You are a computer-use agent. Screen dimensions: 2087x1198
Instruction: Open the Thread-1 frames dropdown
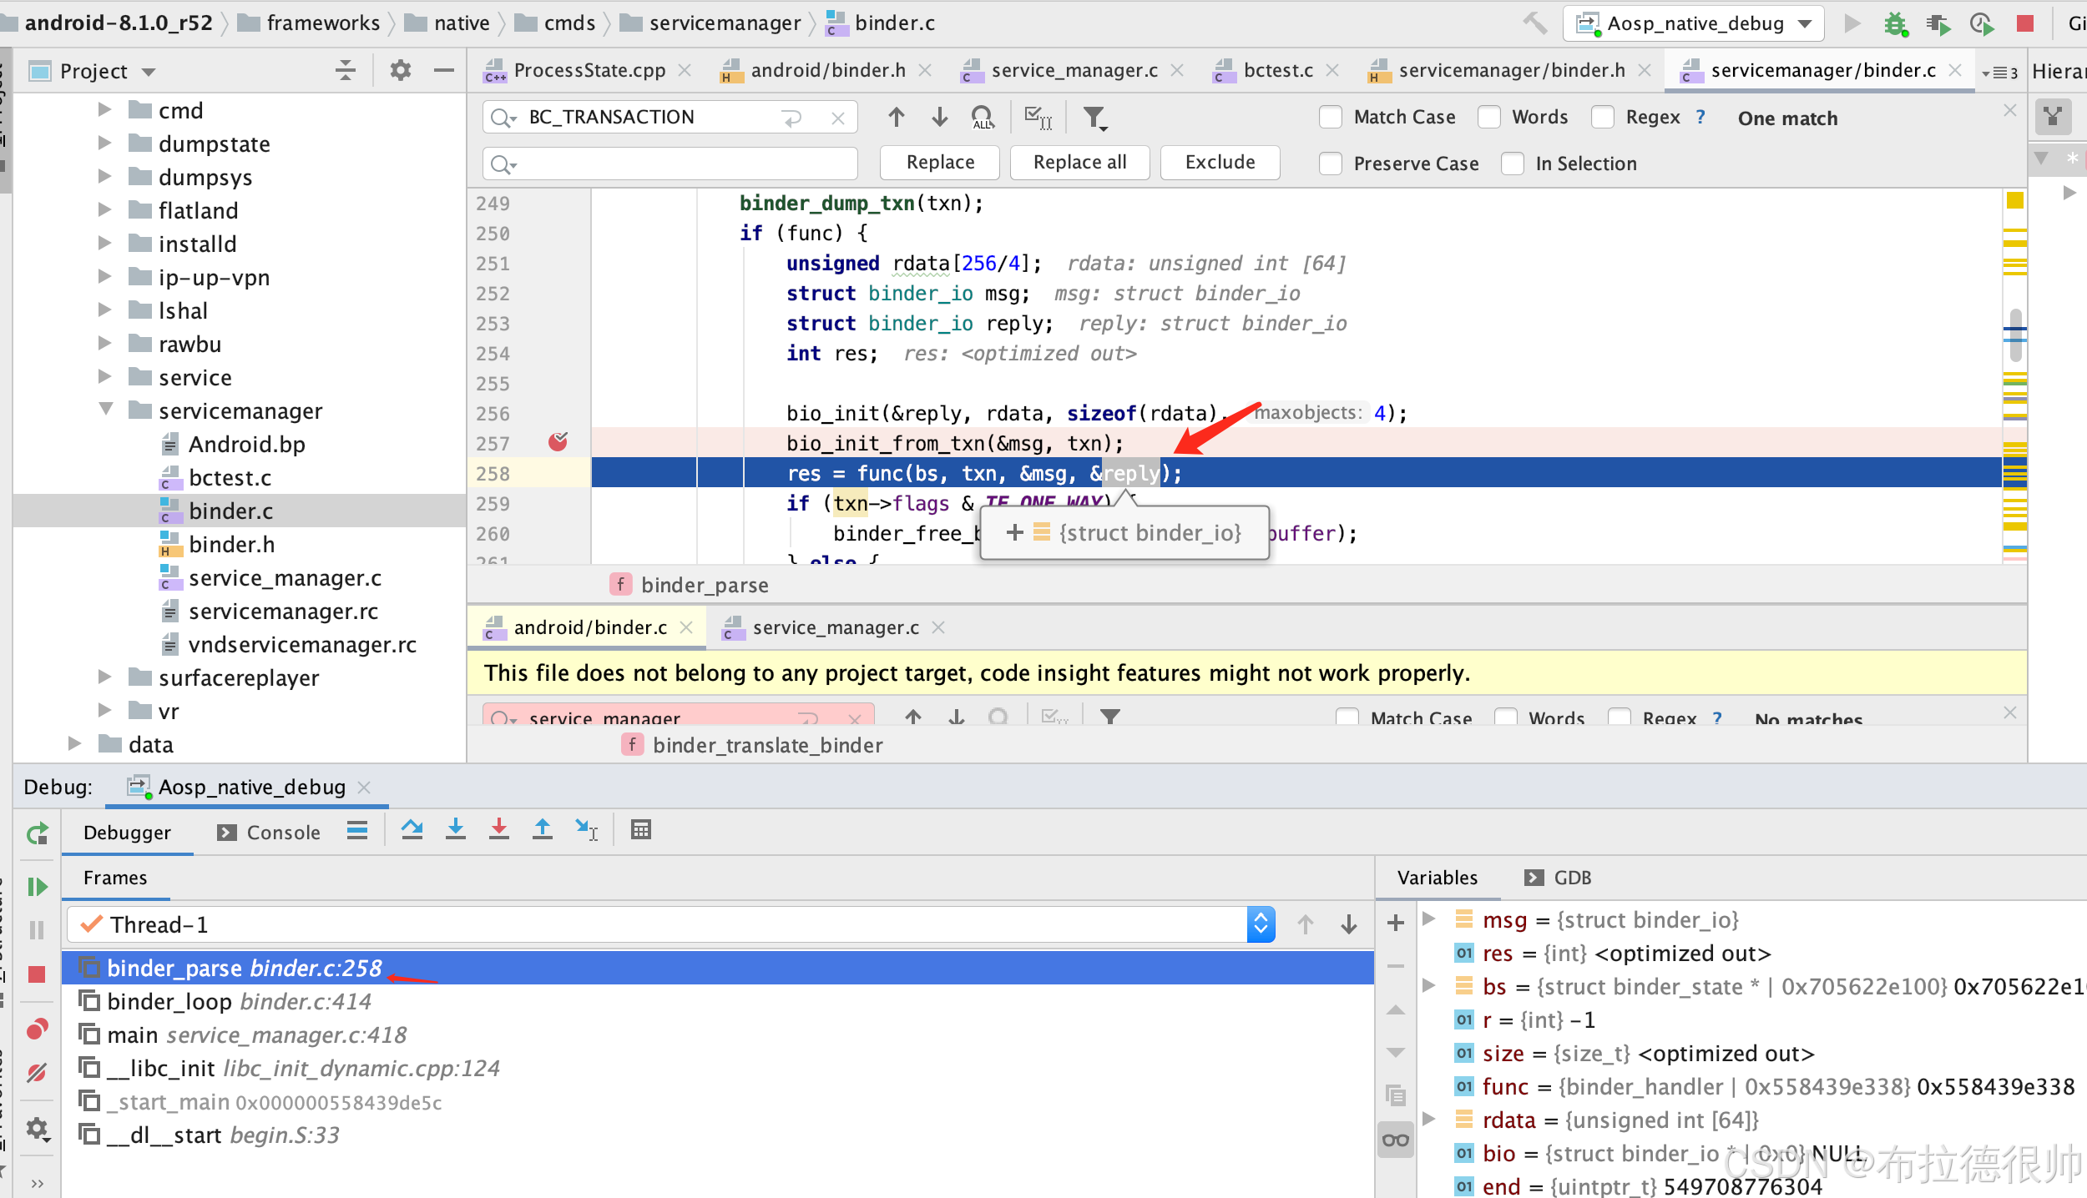[1261, 924]
